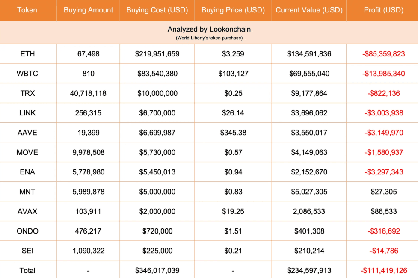Select the Current Value (USD) header
This screenshot has height=278, width=418.
[x=309, y=10]
